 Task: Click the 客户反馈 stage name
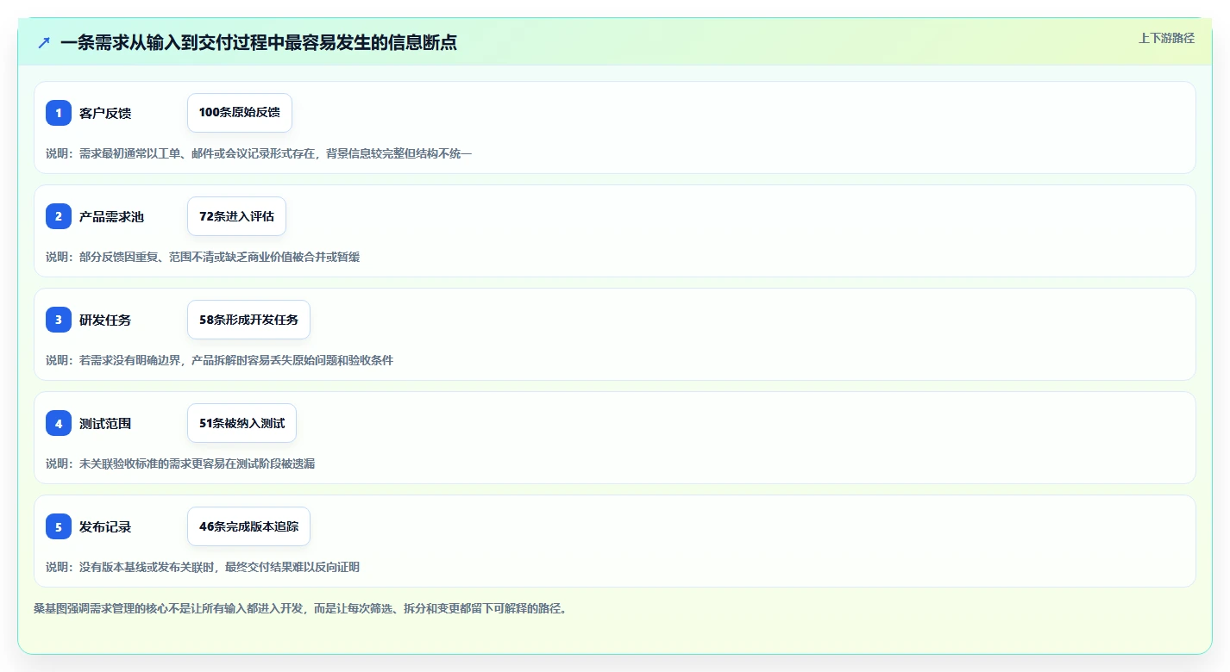[105, 113]
